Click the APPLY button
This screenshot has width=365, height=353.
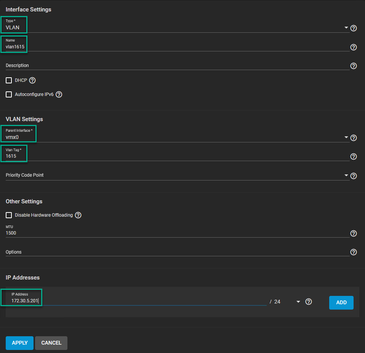[19, 343]
